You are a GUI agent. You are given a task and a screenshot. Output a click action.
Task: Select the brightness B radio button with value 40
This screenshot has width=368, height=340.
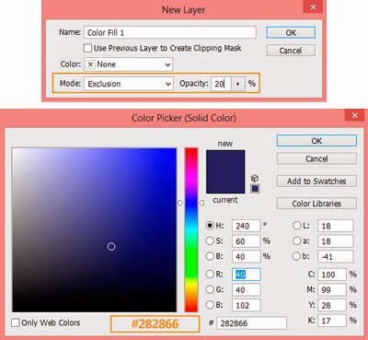pos(210,256)
